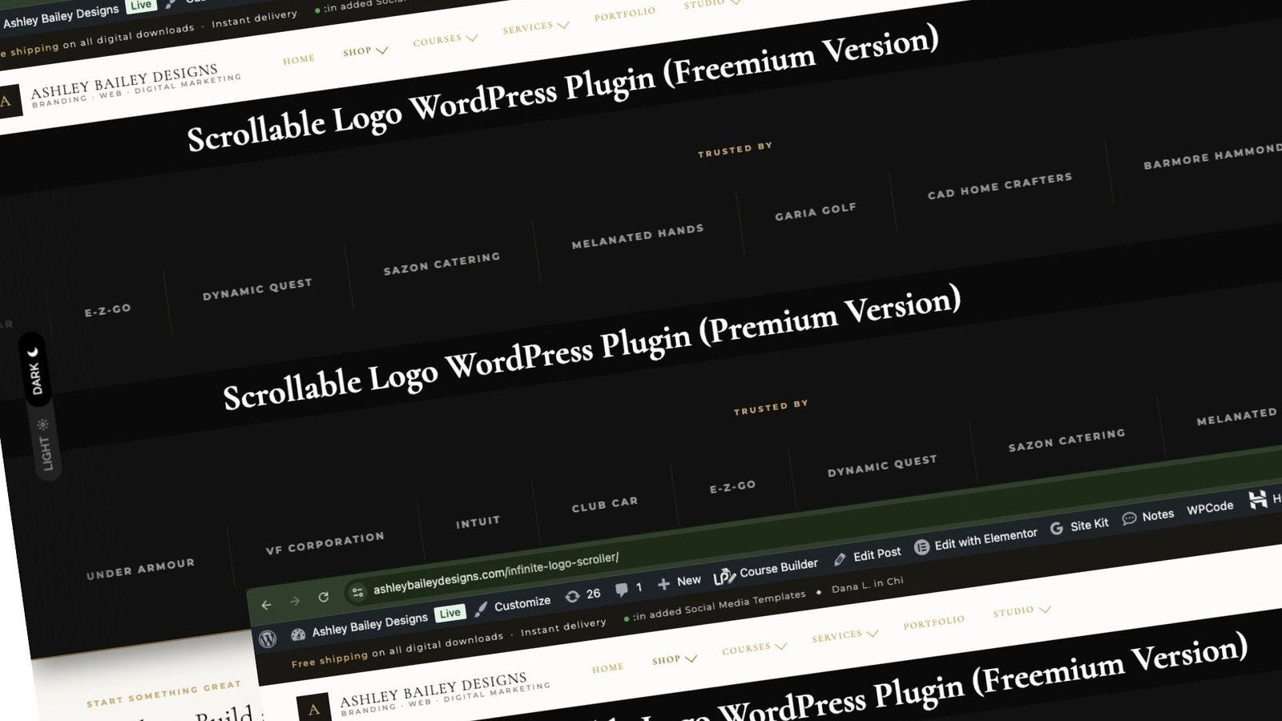Click the pencil icon beside Edit Post
This screenshot has height=721, width=1282.
click(840, 559)
